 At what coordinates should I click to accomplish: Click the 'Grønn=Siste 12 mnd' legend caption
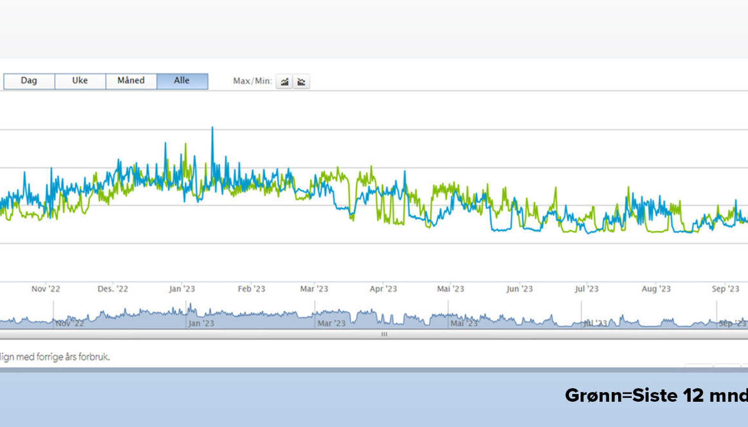pos(656,395)
